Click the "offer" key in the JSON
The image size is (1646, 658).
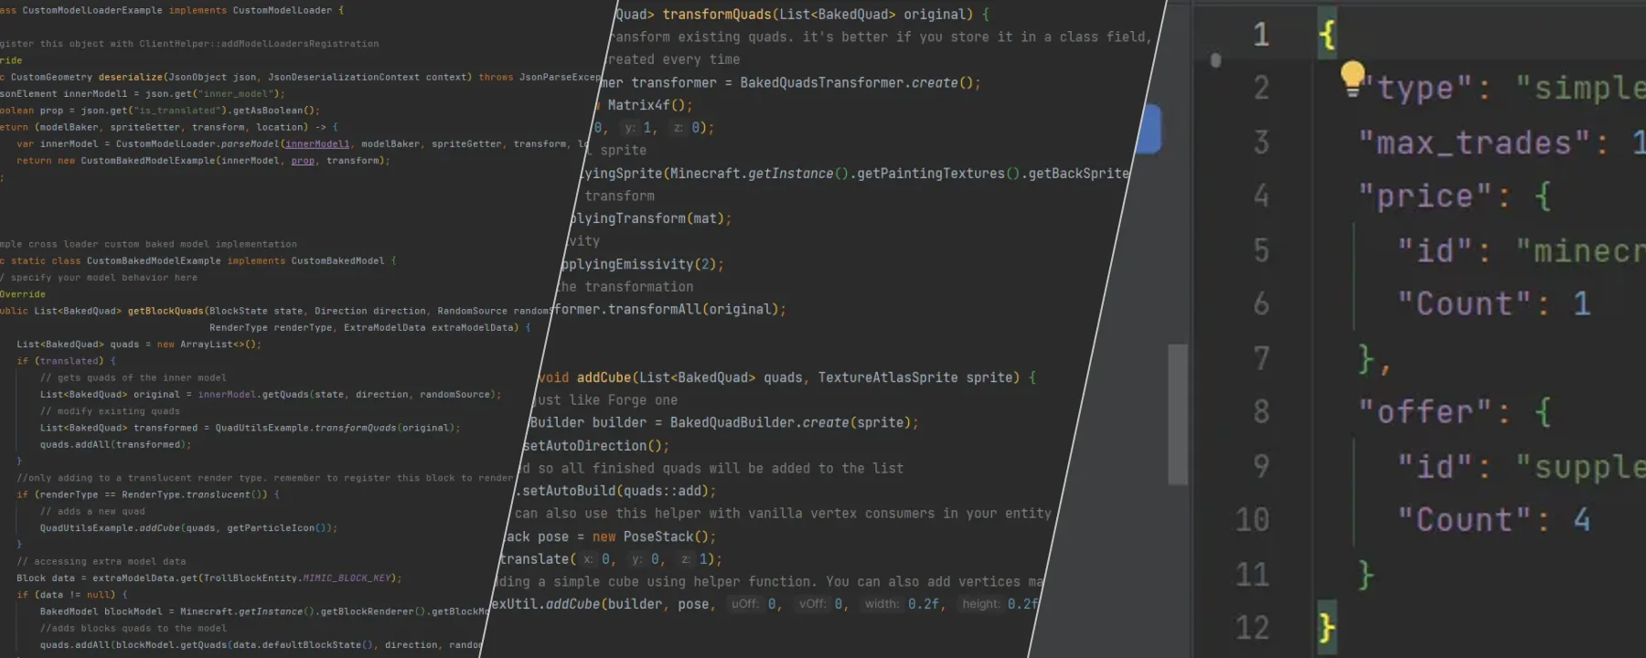pyautogui.click(x=1425, y=412)
